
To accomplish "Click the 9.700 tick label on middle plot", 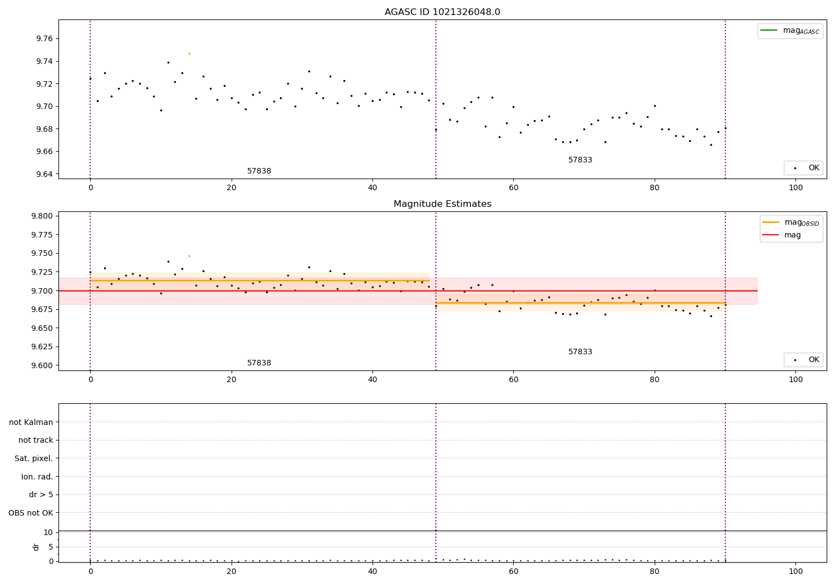I will 42,291.
